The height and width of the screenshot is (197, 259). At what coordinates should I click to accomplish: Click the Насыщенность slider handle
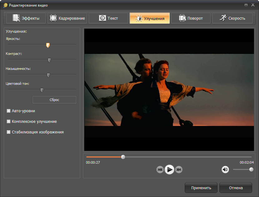coord(48,75)
